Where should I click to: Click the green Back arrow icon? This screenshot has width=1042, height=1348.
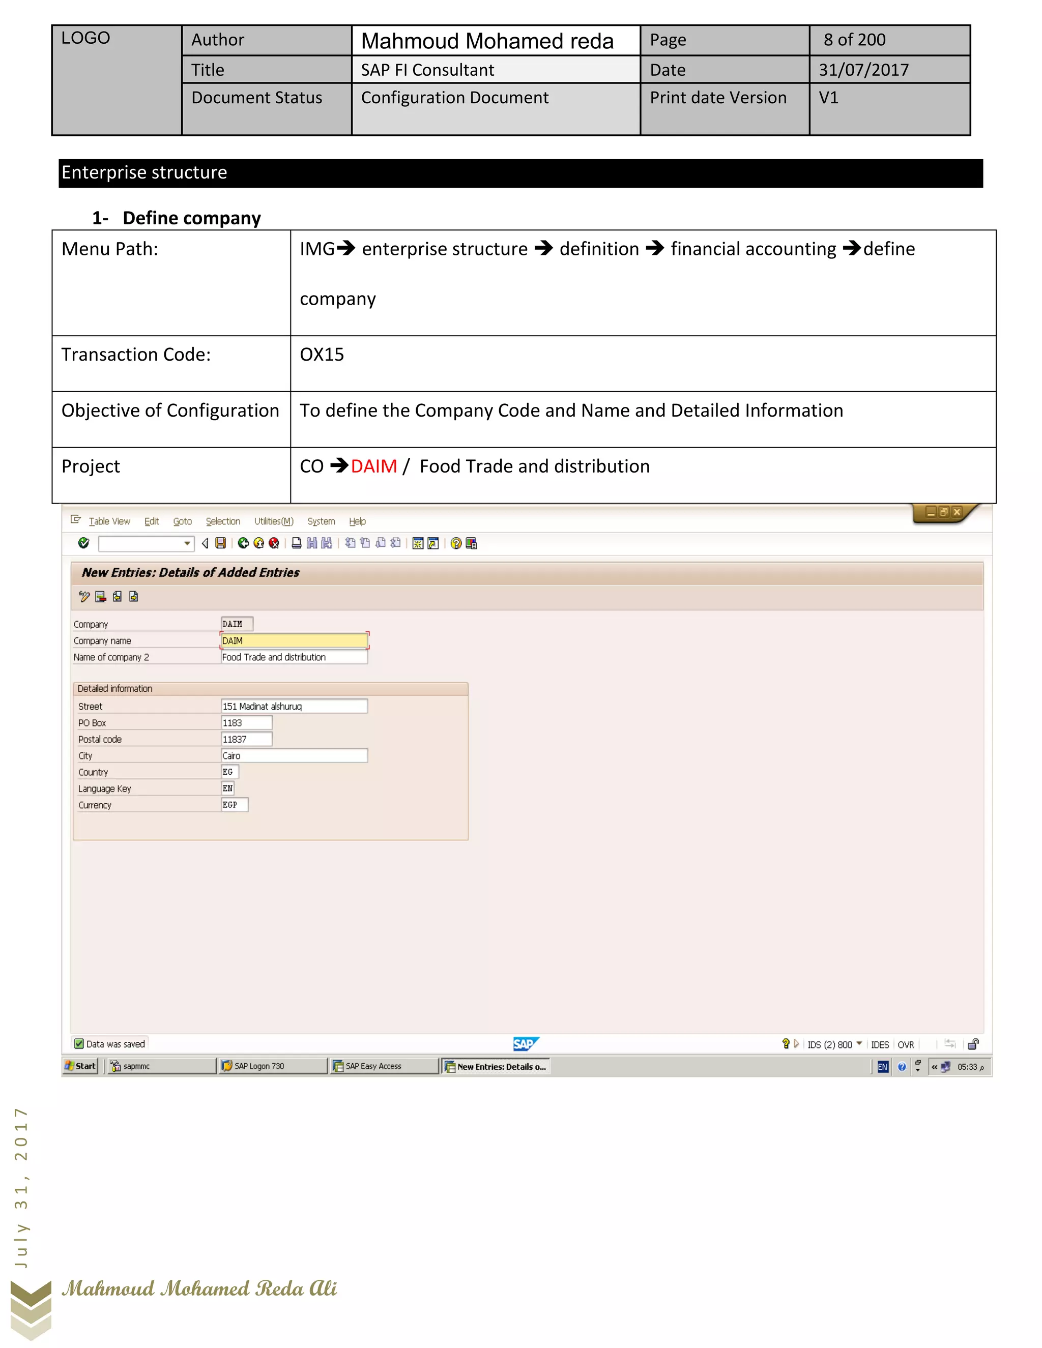pos(243,543)
